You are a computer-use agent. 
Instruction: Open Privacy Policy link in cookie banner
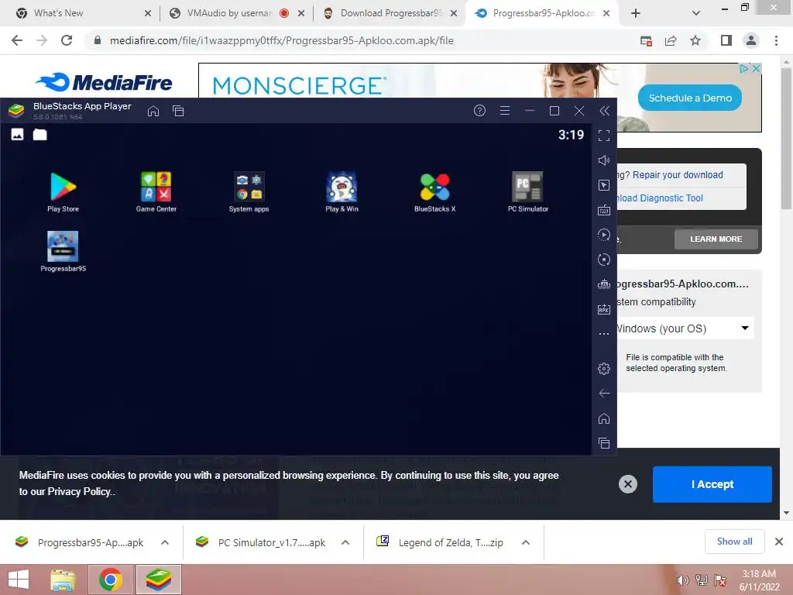tap(80, 491)
